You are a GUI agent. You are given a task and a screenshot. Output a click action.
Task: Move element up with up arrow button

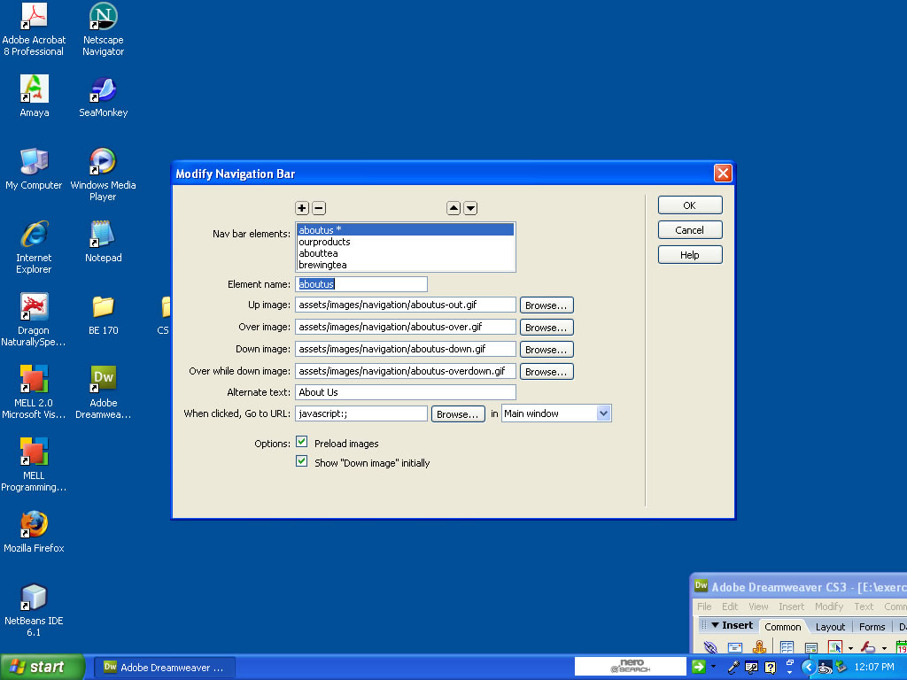(453, 208)
